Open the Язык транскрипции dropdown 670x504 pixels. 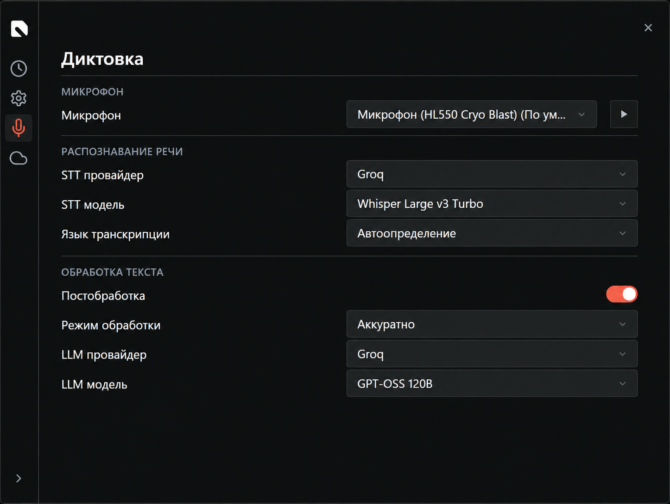click(492, 233)
